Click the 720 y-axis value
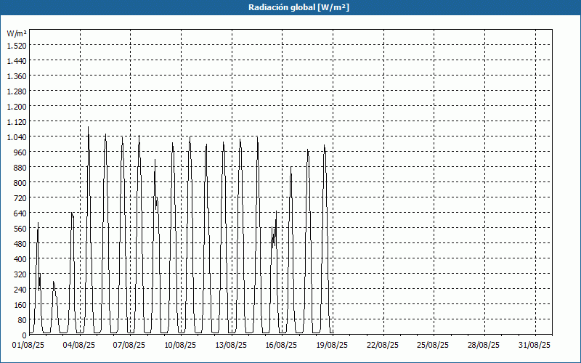Image resolution: width=581 pixels, height=363 pixels. 20,197
